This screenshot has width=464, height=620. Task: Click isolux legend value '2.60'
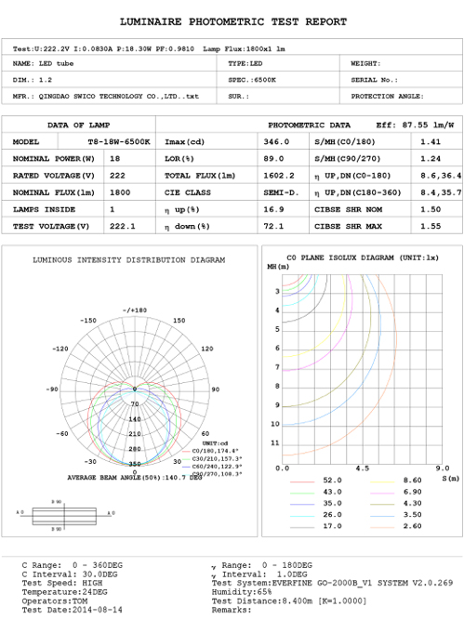pos(413,526)
